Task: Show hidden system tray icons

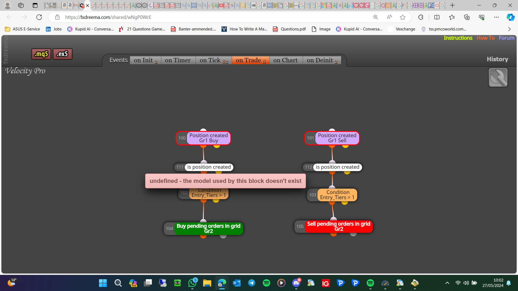Action: coord(447,283)
